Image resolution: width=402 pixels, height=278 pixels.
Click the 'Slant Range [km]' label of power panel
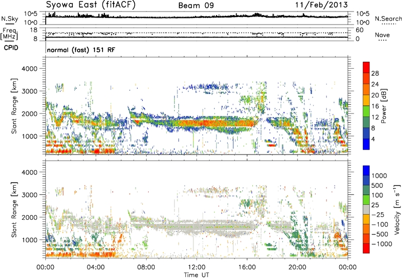point(14,106)
